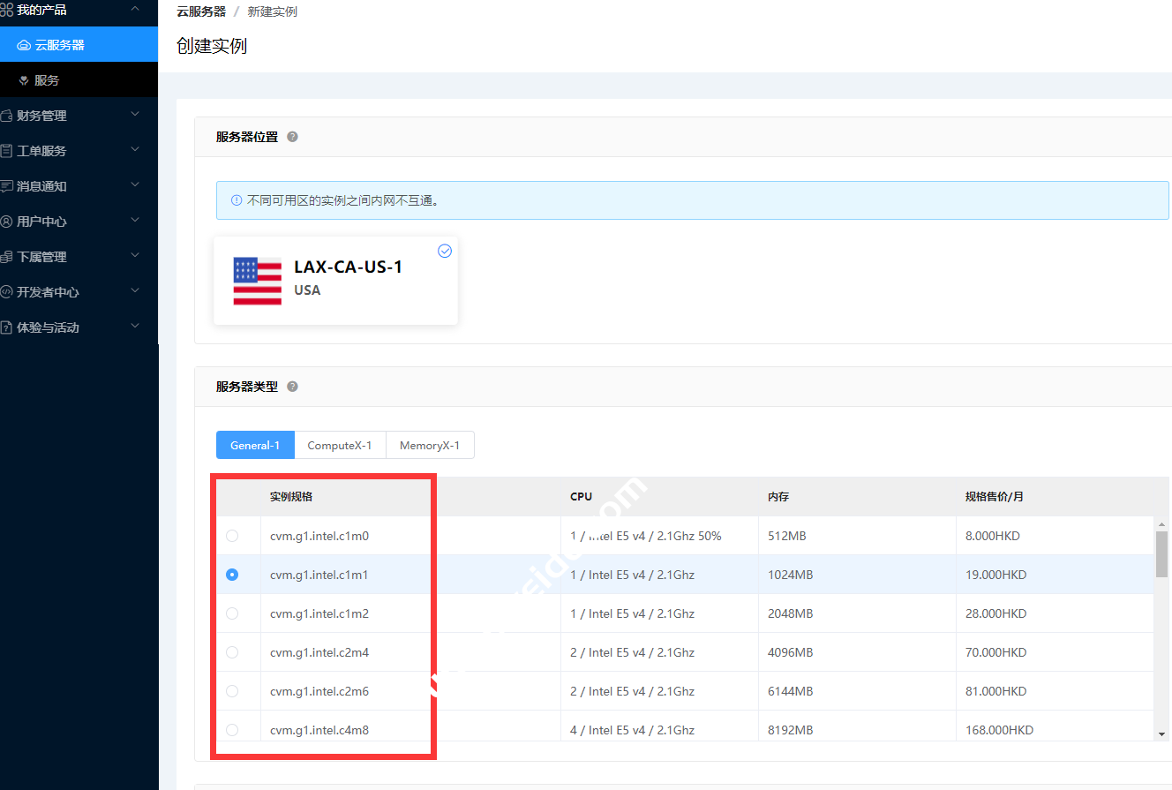Click the 工单服务 icon in sidebar

(7, 151)
